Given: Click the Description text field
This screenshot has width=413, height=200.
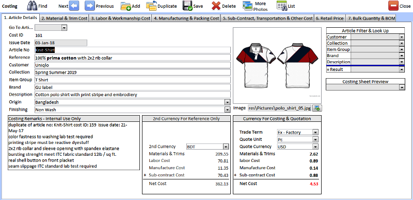Looking at the screenshot, I should (133, 95).
